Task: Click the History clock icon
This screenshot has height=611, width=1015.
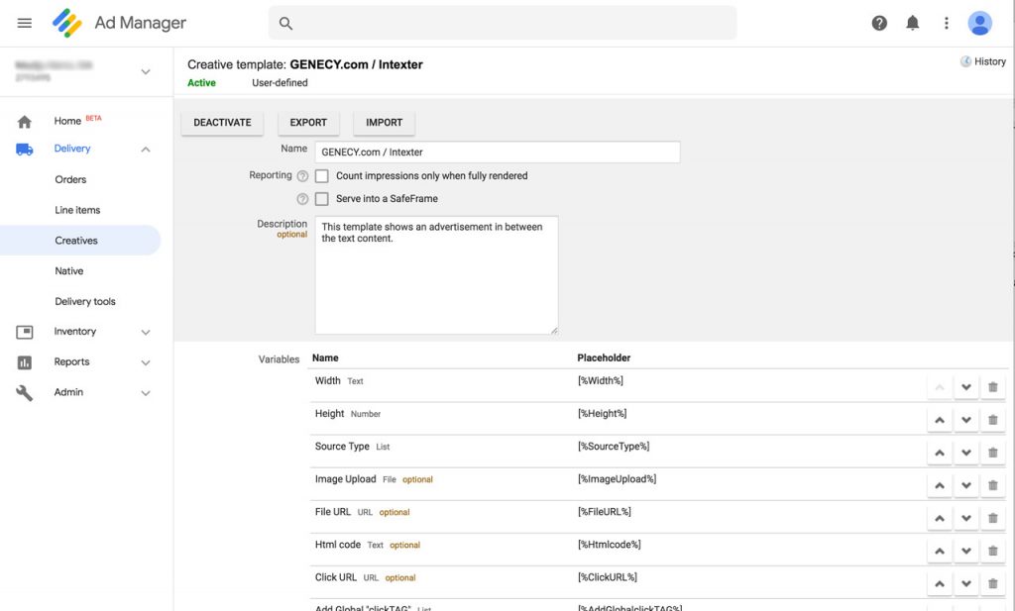Action: (x=965, y=61)
